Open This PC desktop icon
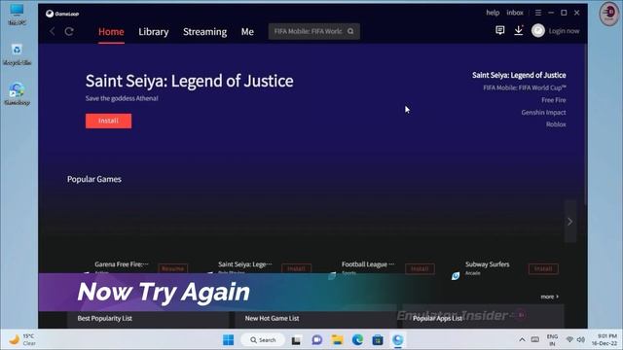Viewport: 623px width, 350px height. [x=17, y=15]
